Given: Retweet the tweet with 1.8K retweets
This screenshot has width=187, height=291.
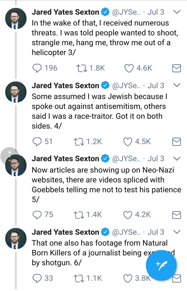Looking at the screenshot, I should (81, 68).
